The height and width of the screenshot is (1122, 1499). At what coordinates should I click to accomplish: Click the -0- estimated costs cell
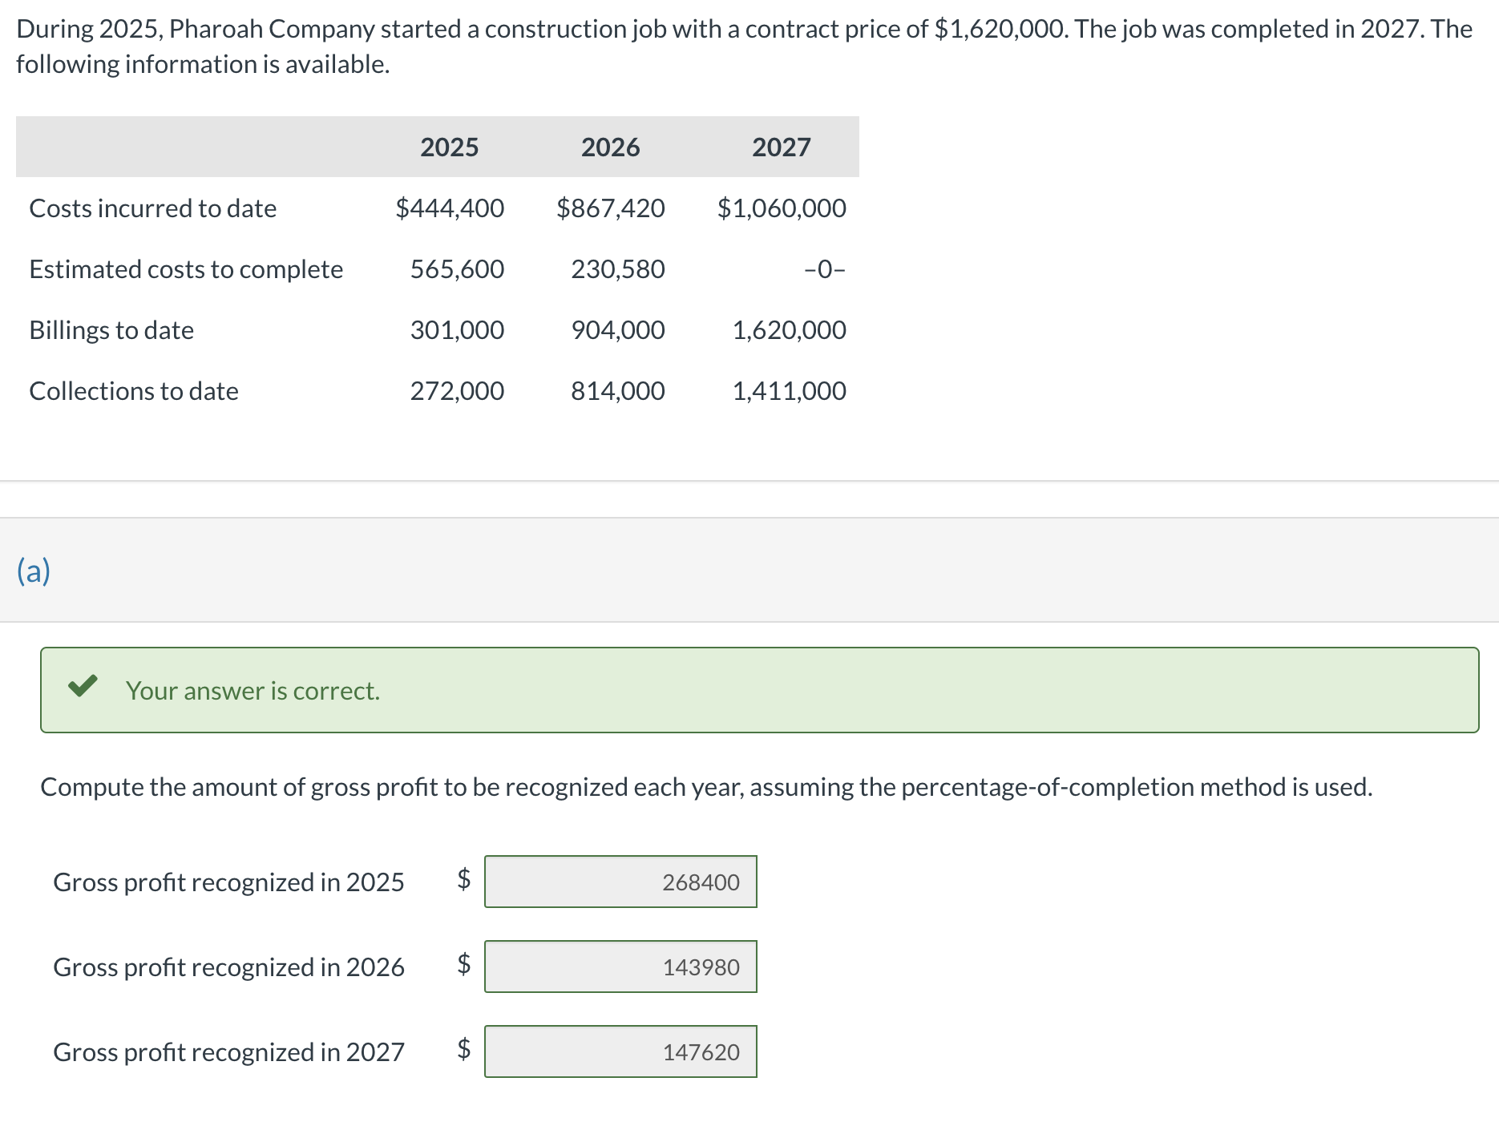point(824,269)
